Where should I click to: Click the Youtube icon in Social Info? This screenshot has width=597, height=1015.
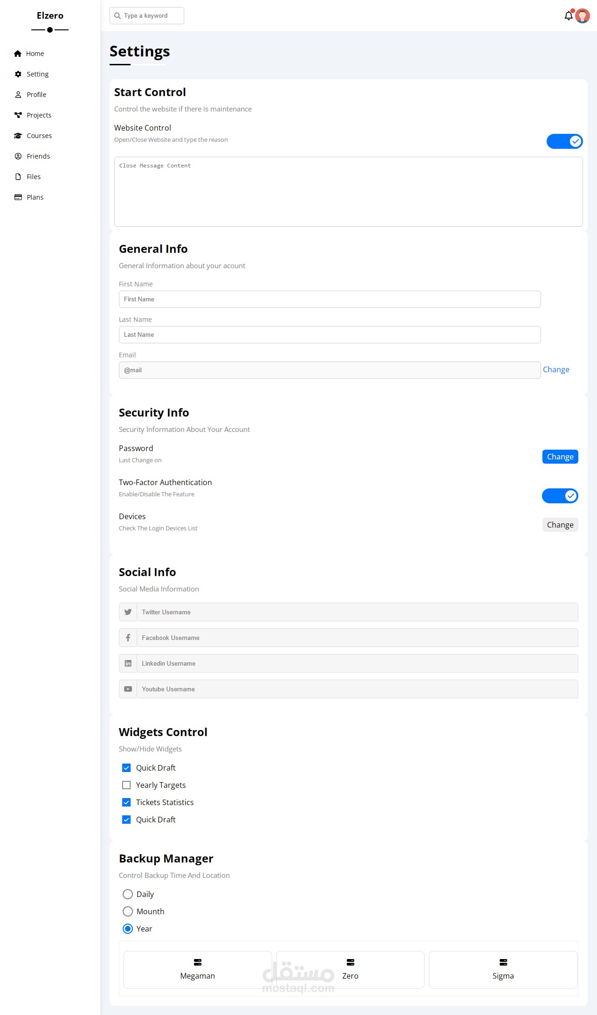[x=128, y=689]
